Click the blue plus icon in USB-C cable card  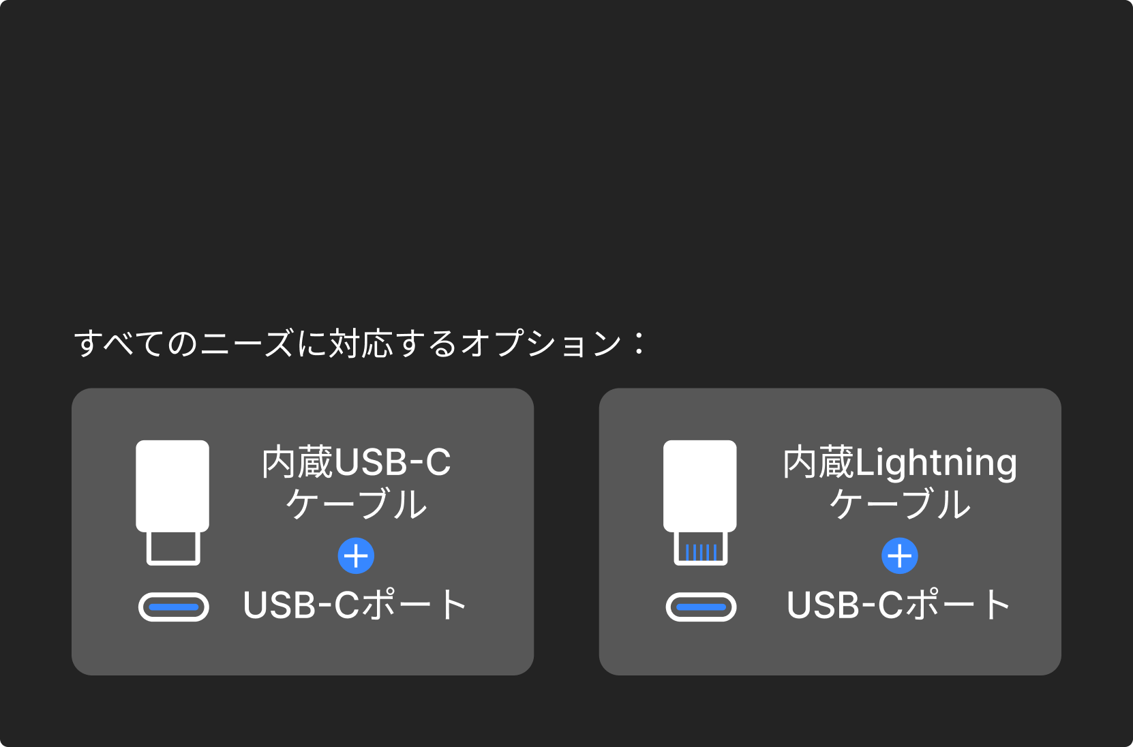click(x=356, y=556)
